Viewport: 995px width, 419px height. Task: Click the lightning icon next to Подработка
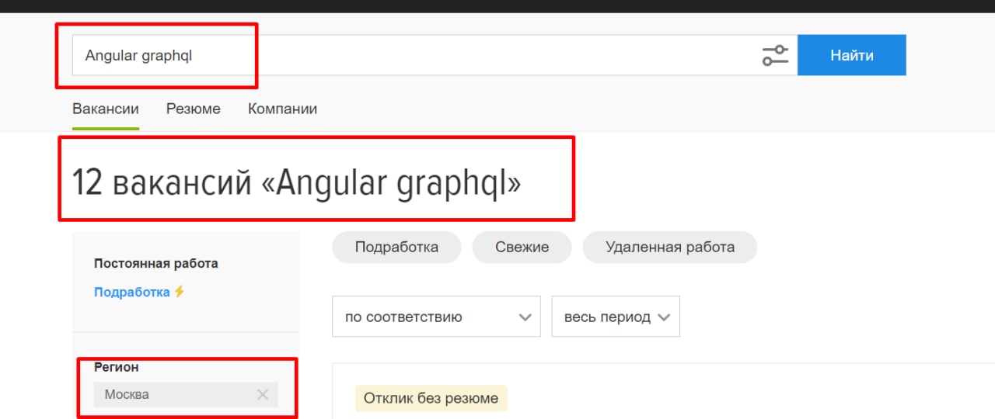[x=180, y=292]
